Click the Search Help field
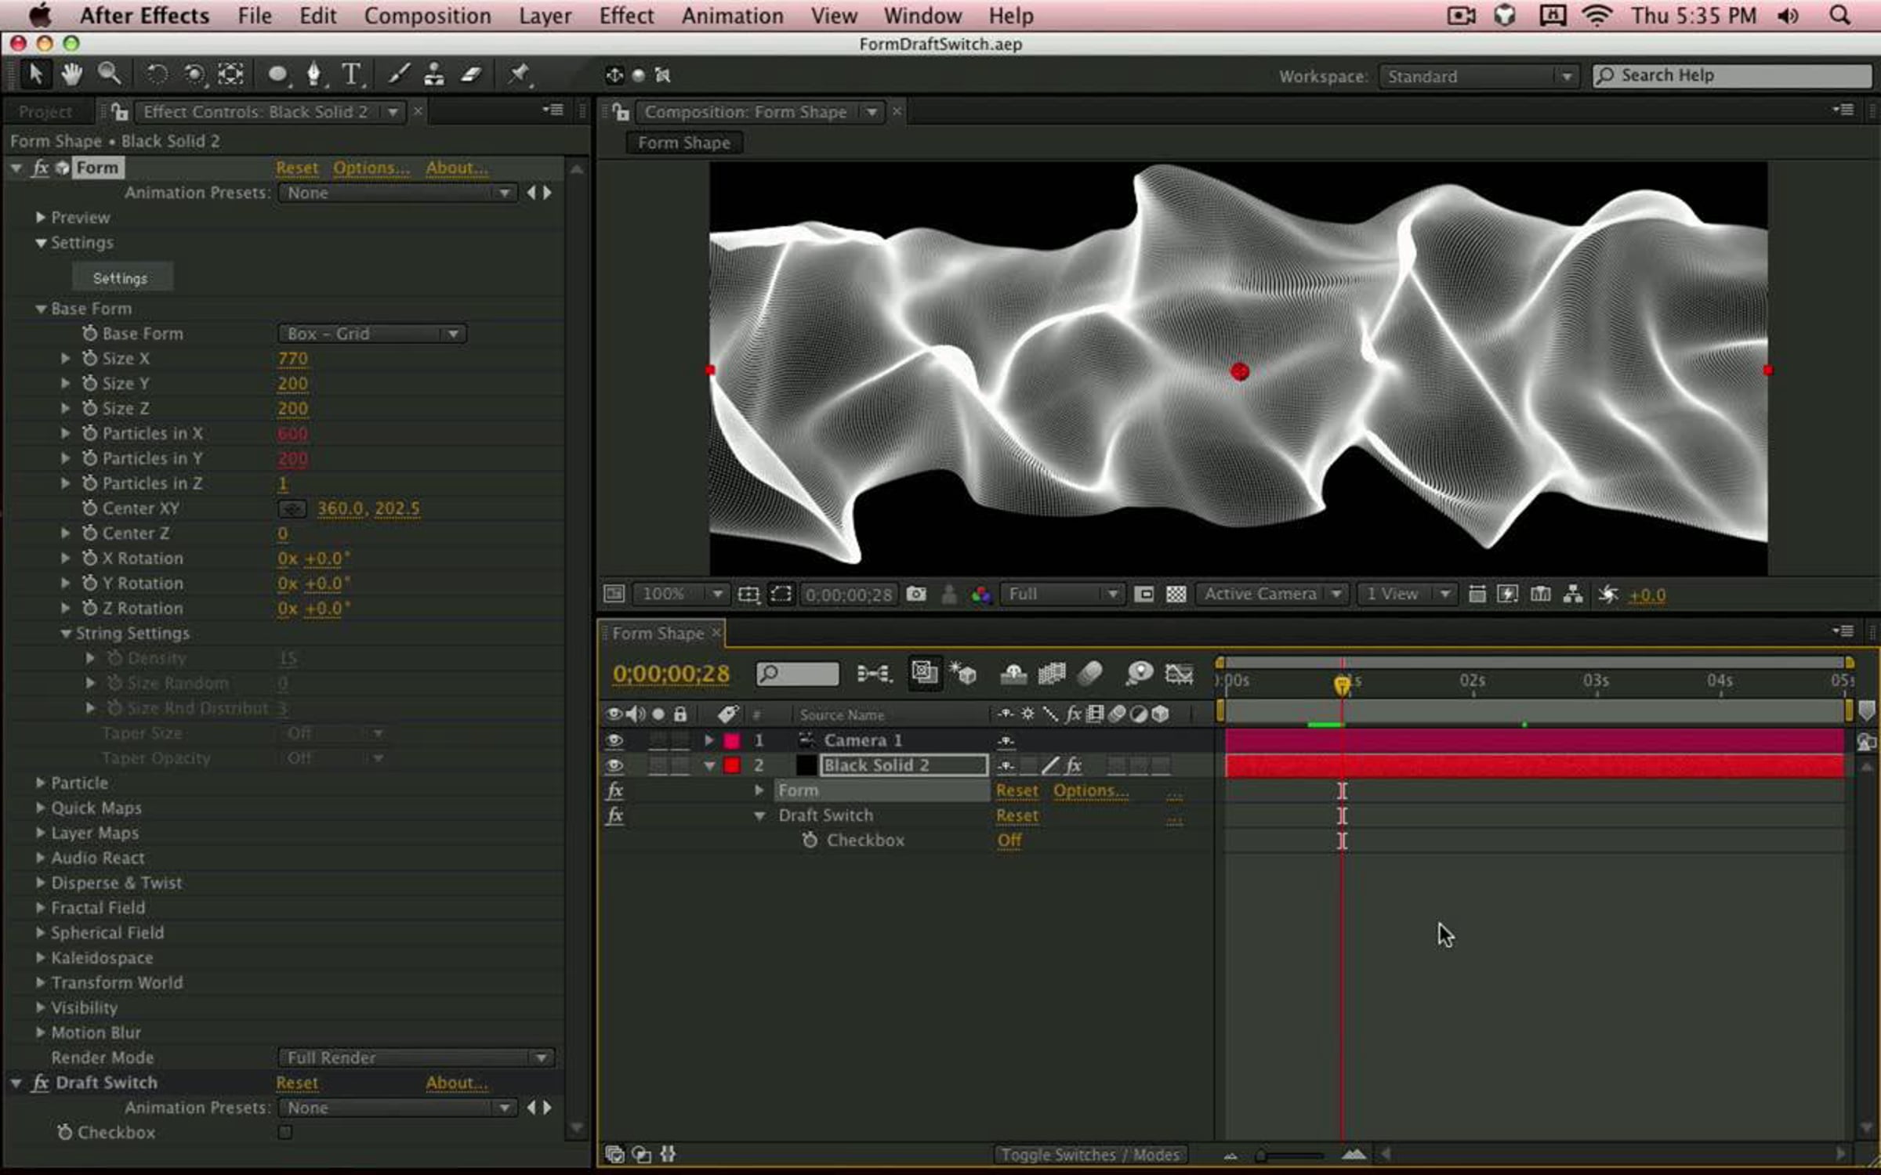The image size is (1881, 1175). pyautogui.click(x=1732, y=76)
